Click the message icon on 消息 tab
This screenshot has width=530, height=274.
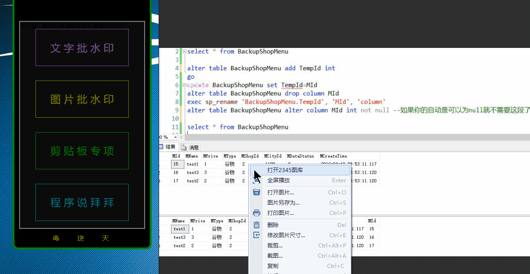click(x=183, y=147)
